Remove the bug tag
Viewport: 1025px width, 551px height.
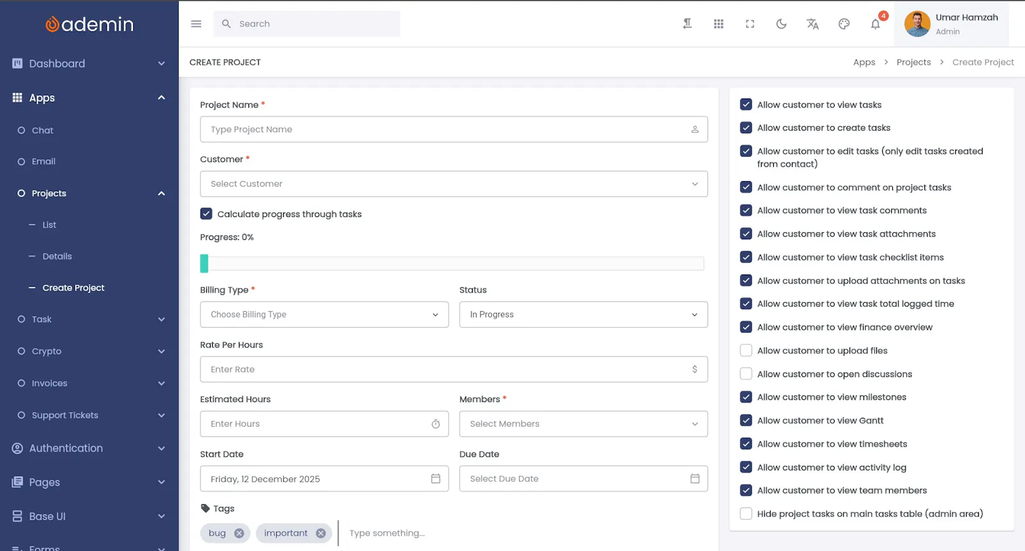[239, 533]
